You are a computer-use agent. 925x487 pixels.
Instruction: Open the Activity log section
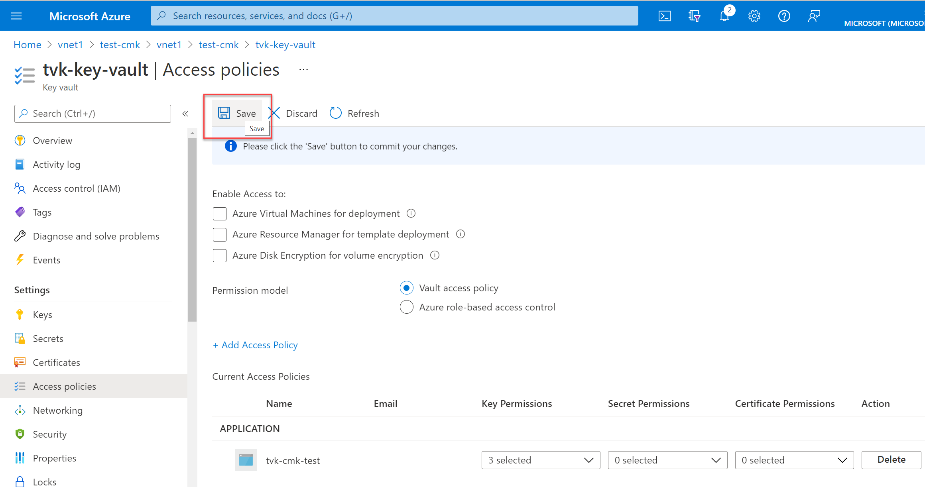pyautogui.click(x=56, y=164)
